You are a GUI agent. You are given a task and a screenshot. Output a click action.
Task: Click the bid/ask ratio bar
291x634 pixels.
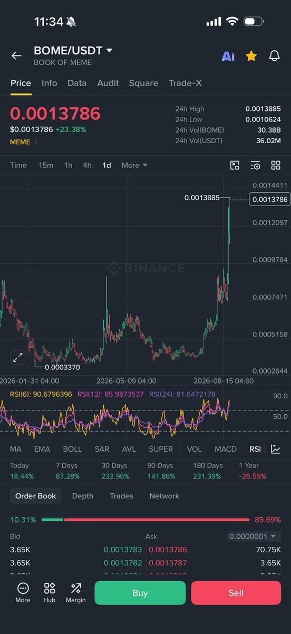(145, 520)
